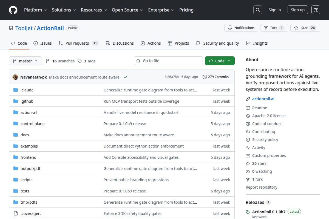Click the tmp/pdfs folder icon
Image resolution: width=329 pixels, height=219 pixels.
[16, 202]
